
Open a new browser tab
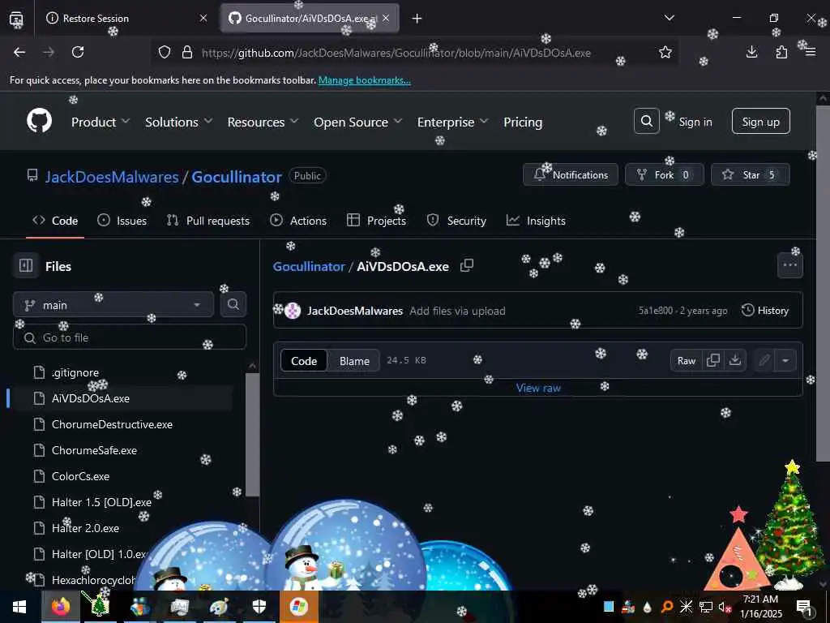[417, 19]
